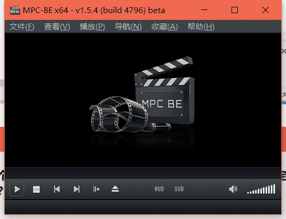Close the MPC-BE window
This screenshot has width=286, height=219.
pos(266,10)
